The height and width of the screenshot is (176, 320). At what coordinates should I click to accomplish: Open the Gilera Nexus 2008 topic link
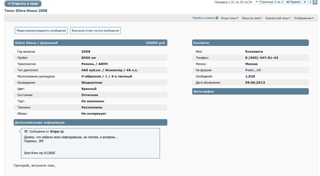click(32, 11)
